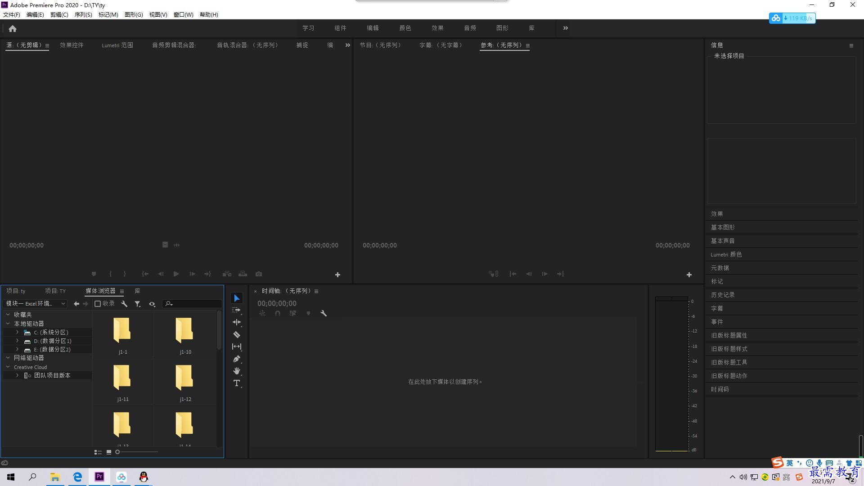Screen dimensions: 864x486
Task: Click the source monitor Go to In icon
Action: click(145, 274)
